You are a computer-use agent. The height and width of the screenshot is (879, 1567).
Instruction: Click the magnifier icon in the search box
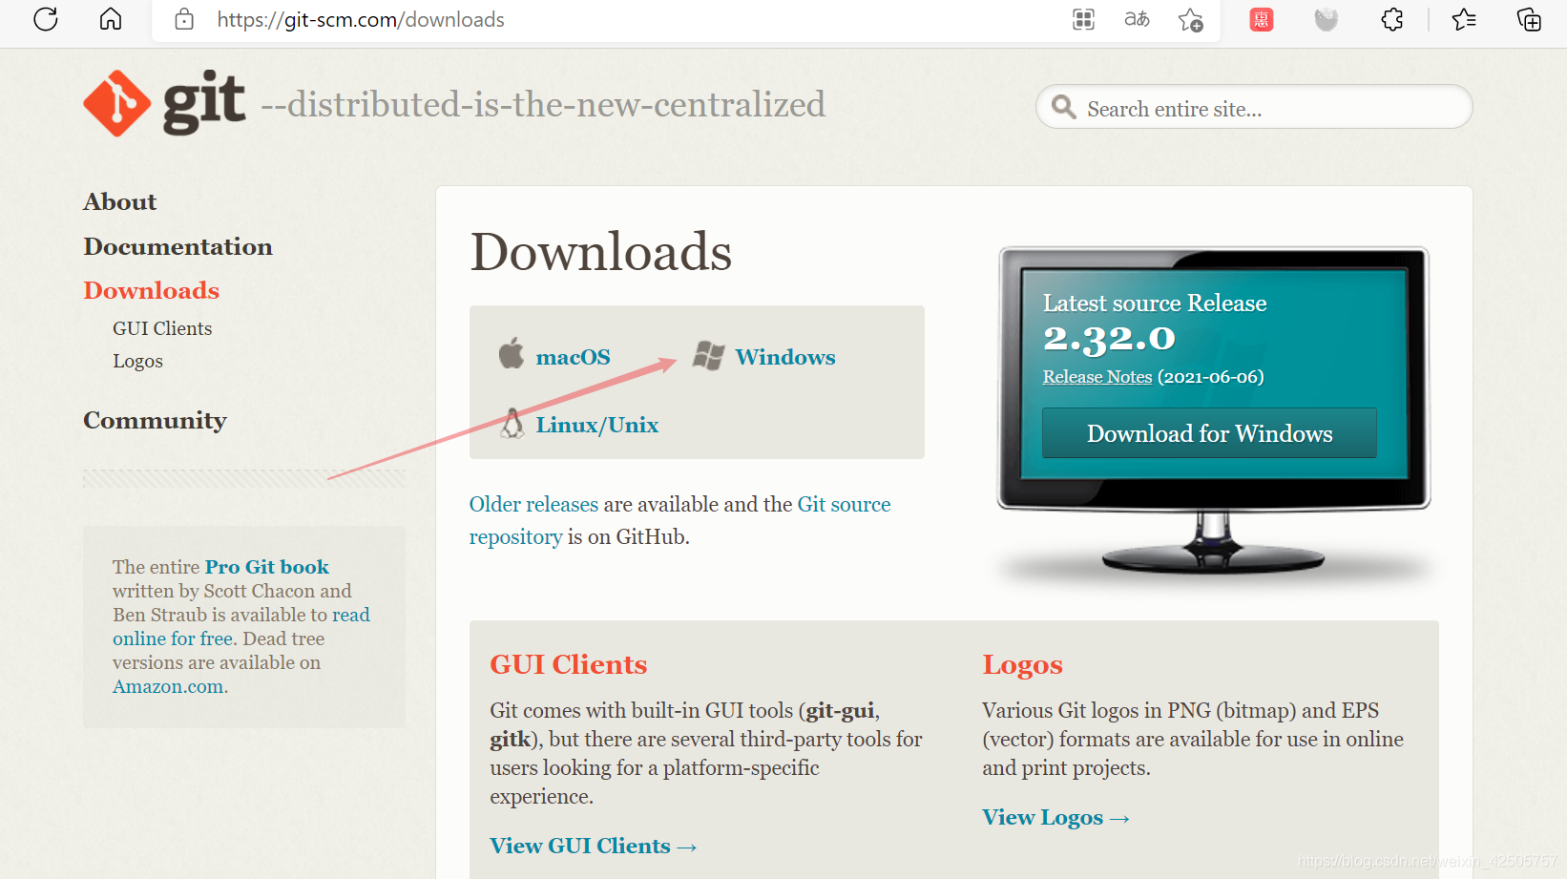(1063, 107)
